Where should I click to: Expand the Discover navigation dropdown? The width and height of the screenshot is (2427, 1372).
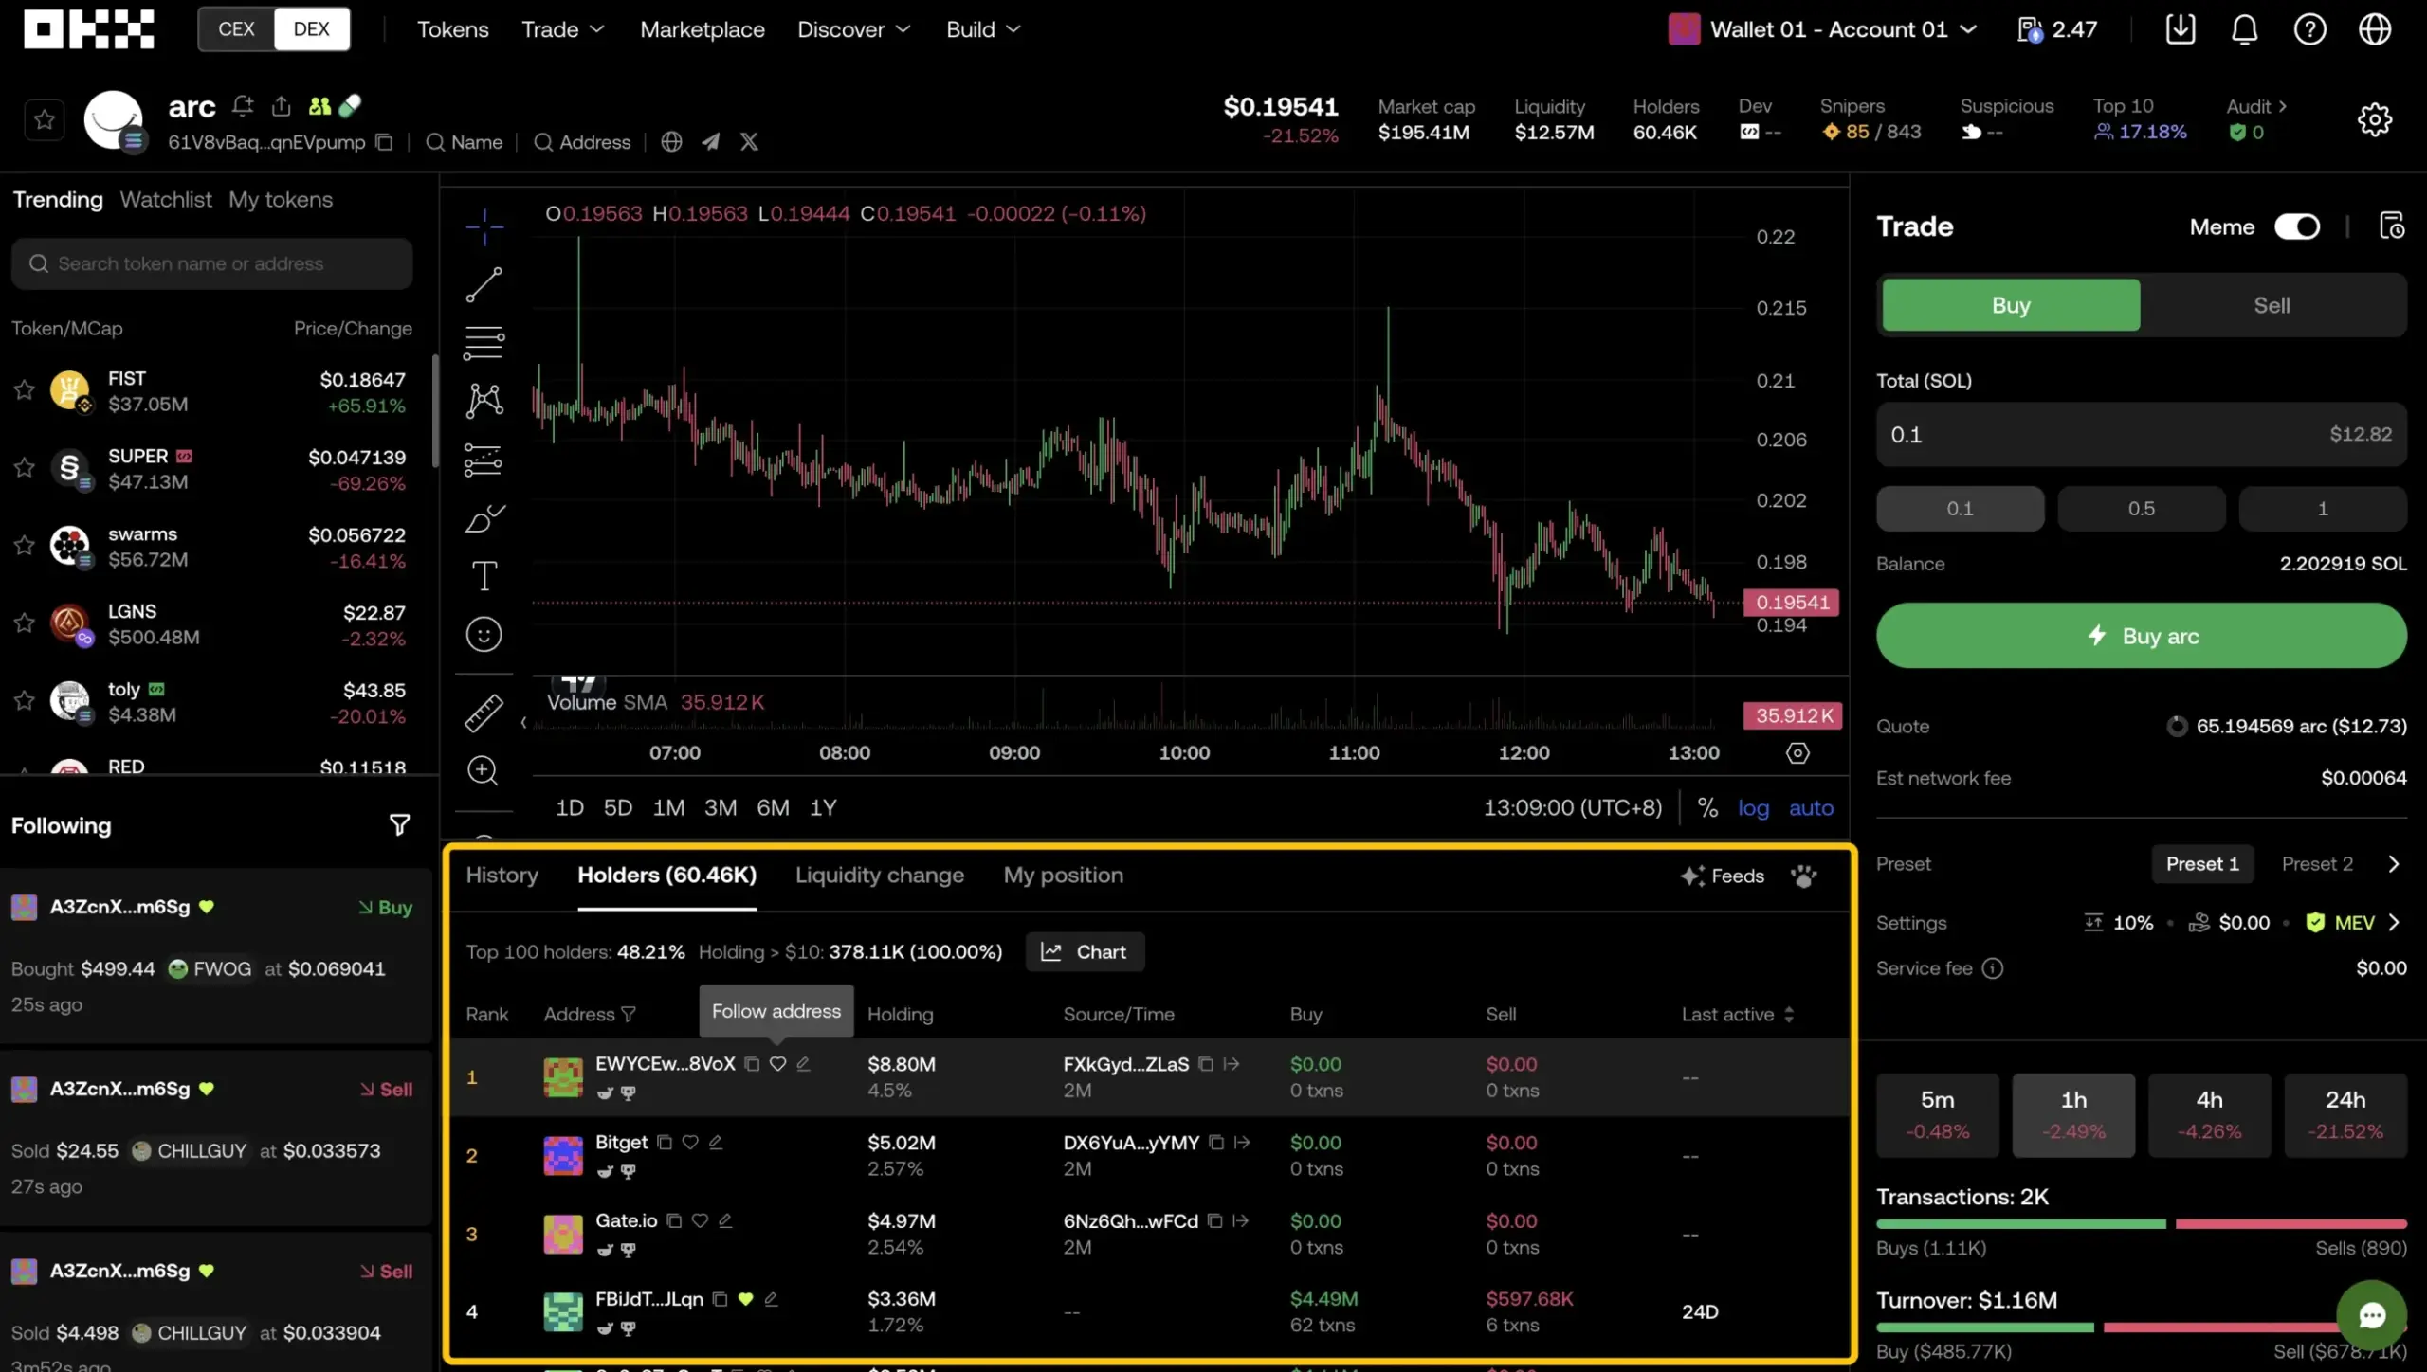[x=851, y=29]
